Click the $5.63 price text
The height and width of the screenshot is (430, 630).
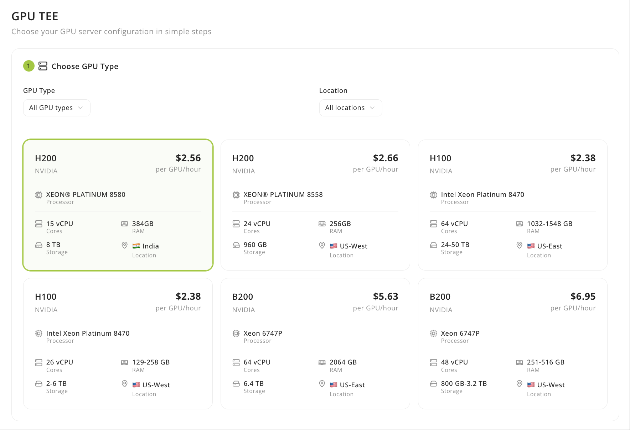[386, 297]
